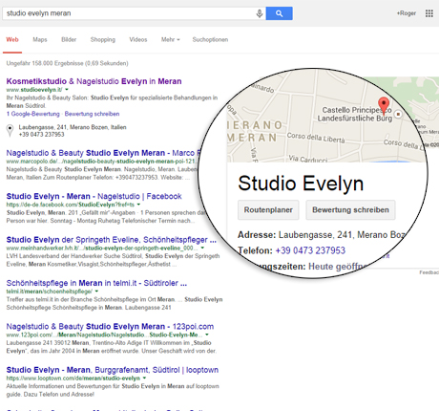Switch to the Bilder tab
Screen dimensions: 439x411
pyautogui.click(x=69, y=40)
